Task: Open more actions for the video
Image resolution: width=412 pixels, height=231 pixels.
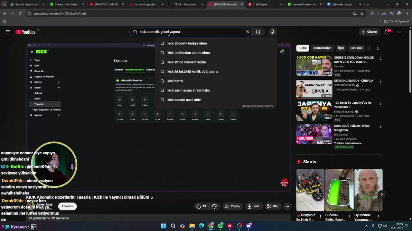Action: [x=287, y=206]
